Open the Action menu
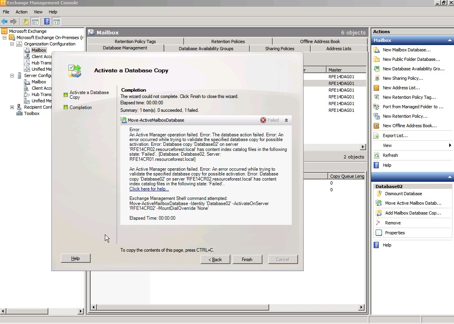Viewport: 454px width, 324px height. tap(21, 12)
